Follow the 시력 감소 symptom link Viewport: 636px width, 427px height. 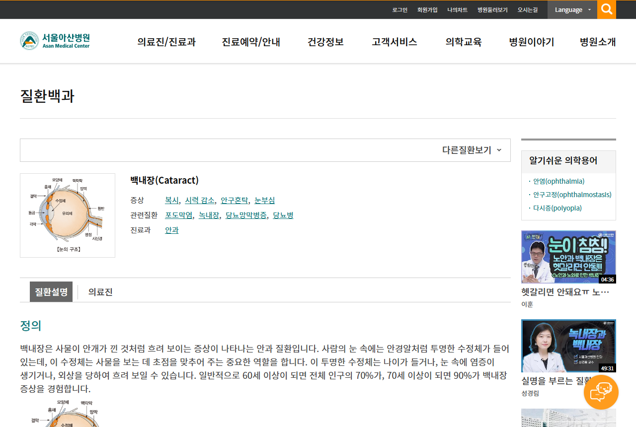point(200,200)
